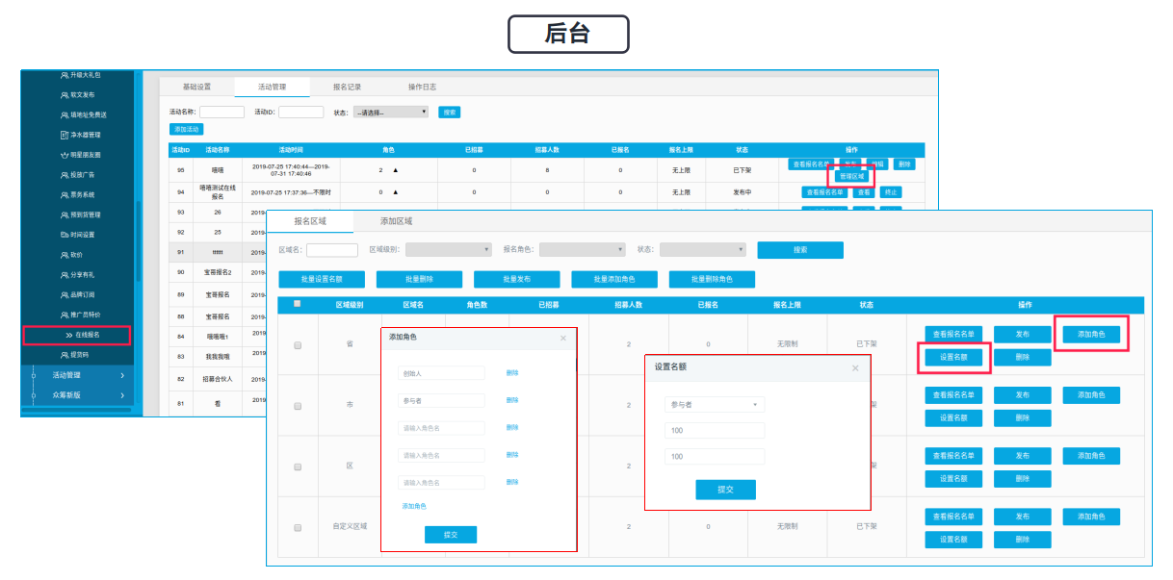Click 添加角色 button in the 市 row
This screenshot has width=1173, height=580.
(x=1091, y=394)
